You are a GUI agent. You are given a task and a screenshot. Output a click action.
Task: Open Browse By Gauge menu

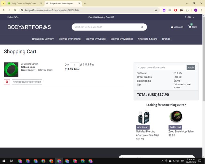point(95,39)
